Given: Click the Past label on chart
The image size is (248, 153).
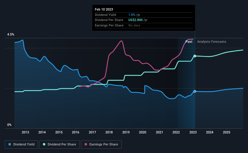Looking at the screenshot, I should pyautogui.click(x=189, y=42).
